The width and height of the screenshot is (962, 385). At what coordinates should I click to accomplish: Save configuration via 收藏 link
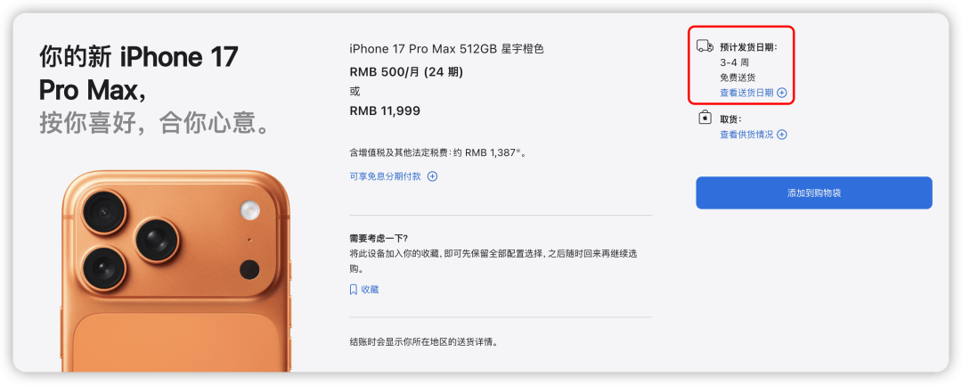tap(370, 290)
